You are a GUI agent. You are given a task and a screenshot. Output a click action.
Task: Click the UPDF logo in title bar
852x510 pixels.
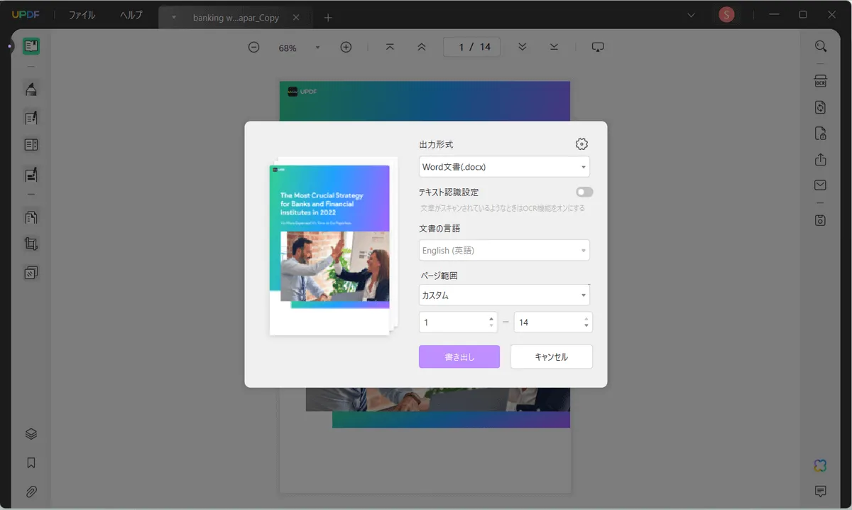coord(24,15)
